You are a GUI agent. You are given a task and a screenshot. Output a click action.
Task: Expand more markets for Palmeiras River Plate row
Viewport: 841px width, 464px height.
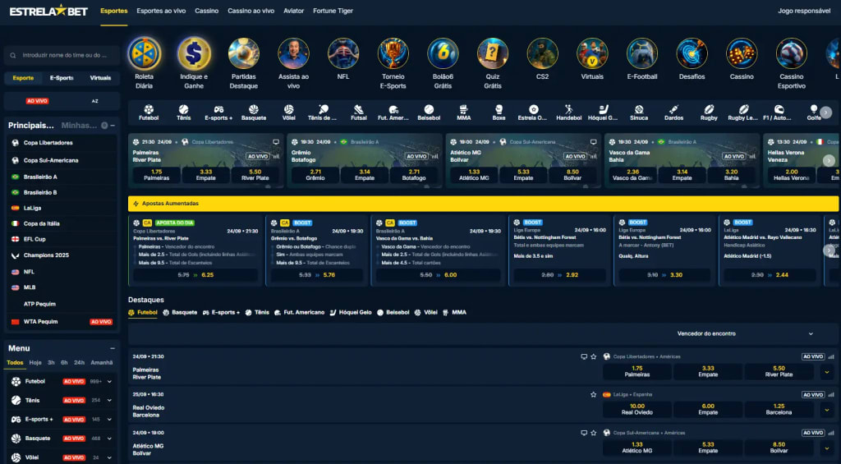pos(826,372)
